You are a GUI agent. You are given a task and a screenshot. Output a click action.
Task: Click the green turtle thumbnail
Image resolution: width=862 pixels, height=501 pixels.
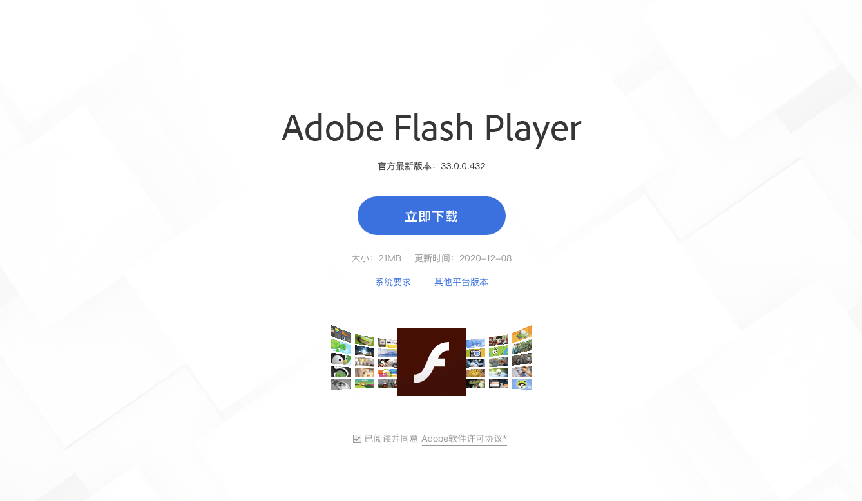[341, 346]
